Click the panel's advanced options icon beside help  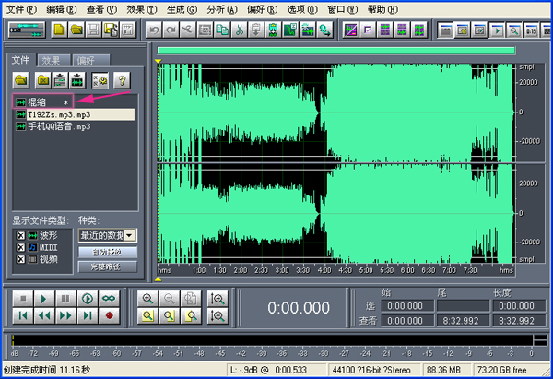point(100,80)
